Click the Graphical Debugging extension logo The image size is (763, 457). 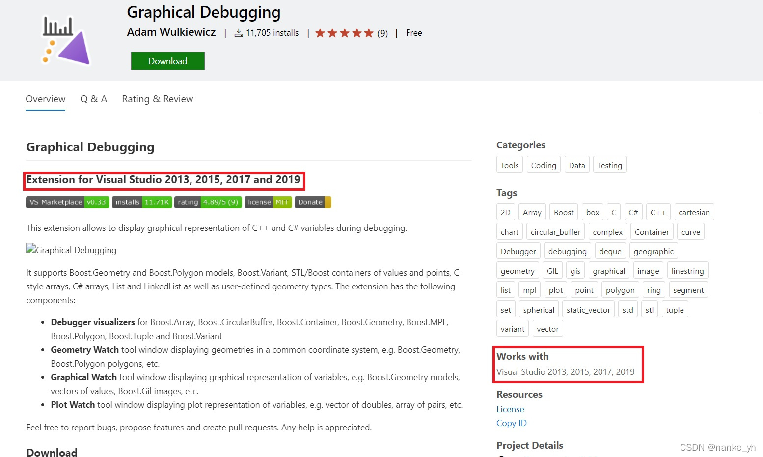[x=66, y=40]
